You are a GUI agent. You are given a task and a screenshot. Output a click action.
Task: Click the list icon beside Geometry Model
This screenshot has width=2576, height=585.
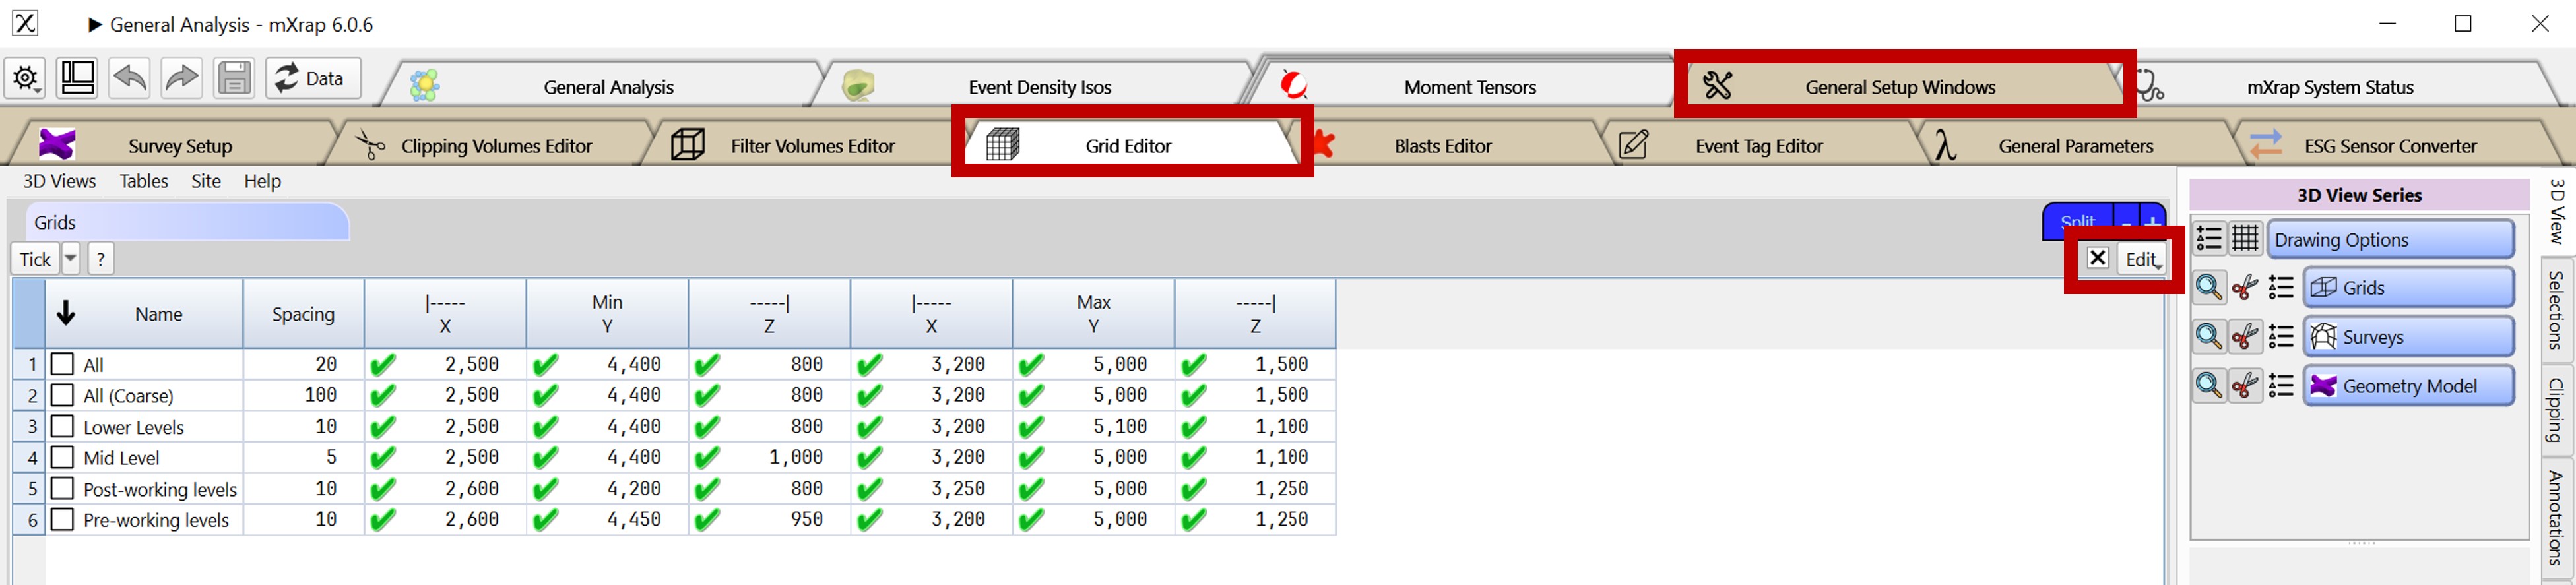(2281, 386)
